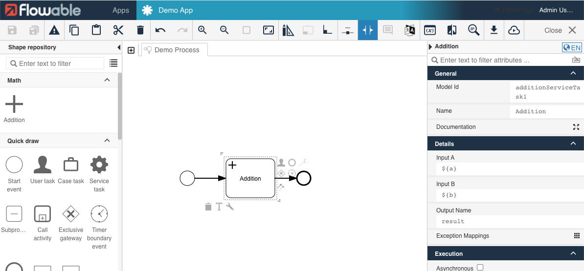Copy selection with the copy toolbar icon

[74, 30]
